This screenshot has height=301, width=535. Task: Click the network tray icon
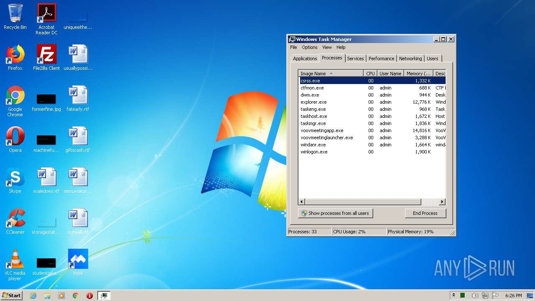tap(485, 296)
